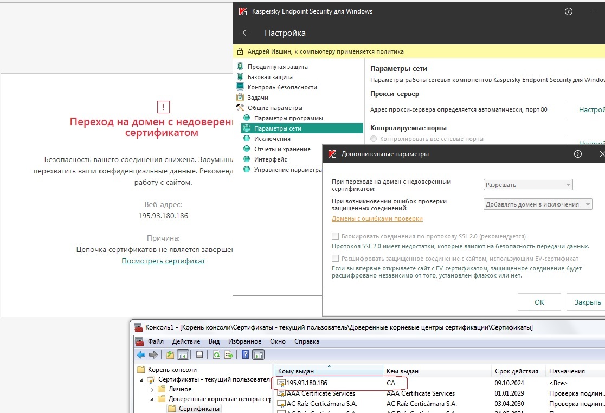The image size is (605, 413).
Task: Open help icon in Дополнительные параметры dialog
Action: click(578, 154)
